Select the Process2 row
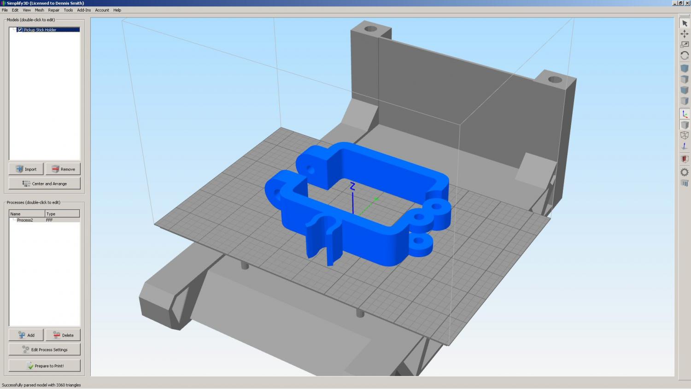 (44, 220)
